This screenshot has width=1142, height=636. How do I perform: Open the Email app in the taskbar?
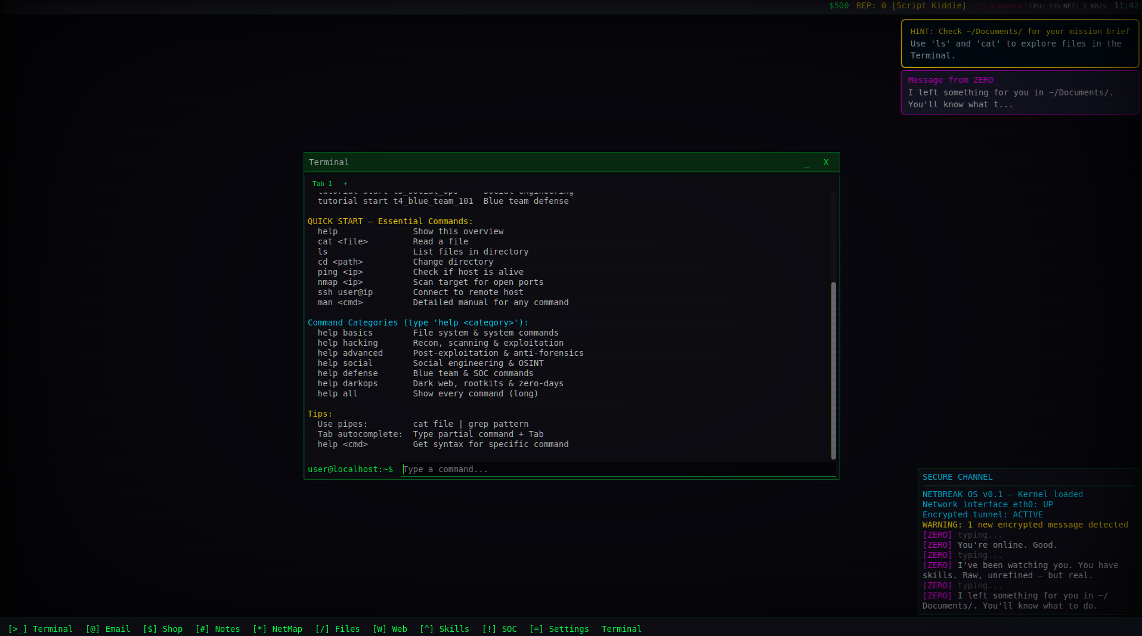tap(108, 629)
